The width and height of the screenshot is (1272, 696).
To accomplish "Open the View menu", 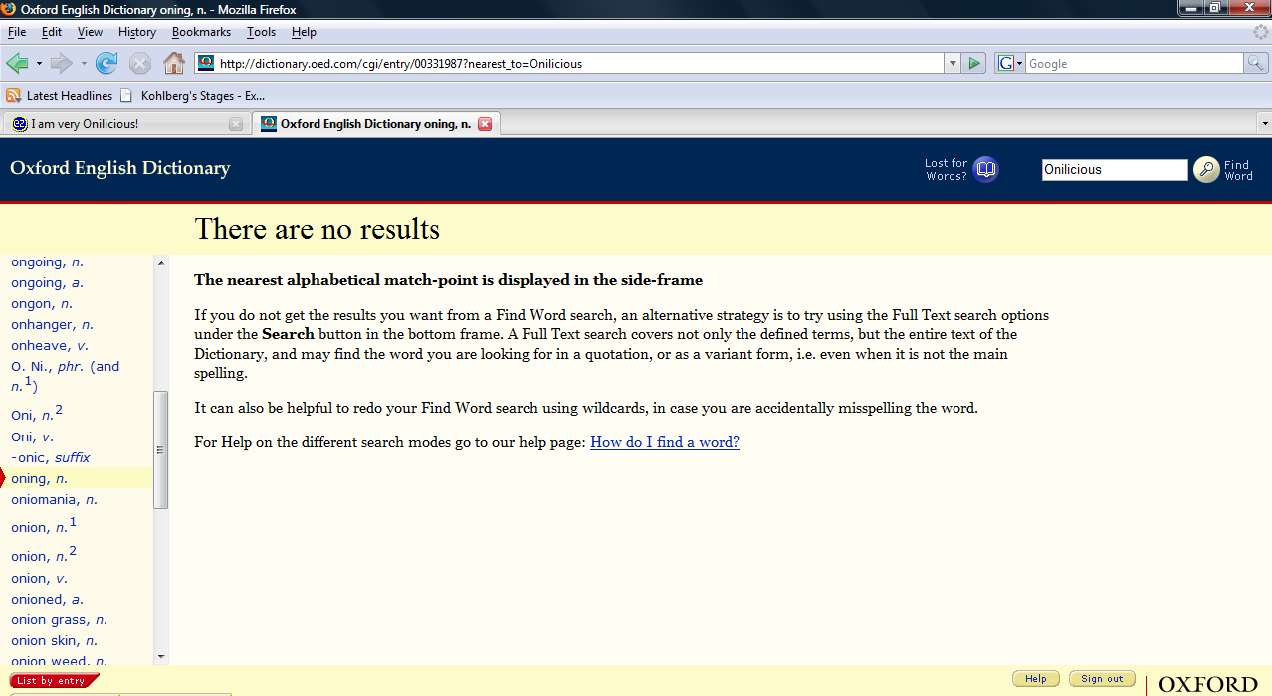I will point(91,32).
